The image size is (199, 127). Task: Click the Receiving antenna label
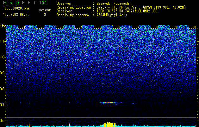click(x=73, y=15)
